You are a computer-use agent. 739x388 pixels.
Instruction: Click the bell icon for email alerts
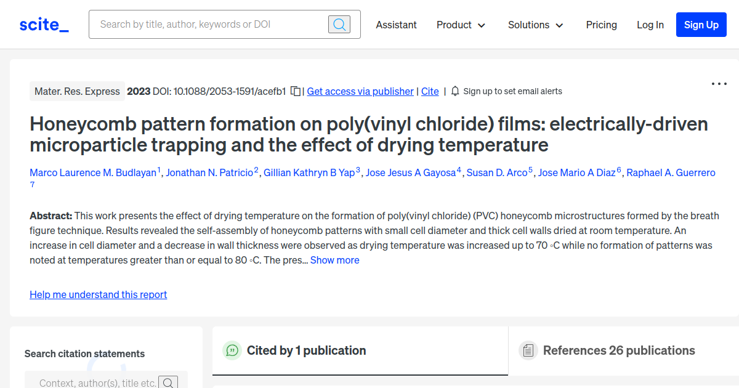click(x=454, y=91)
